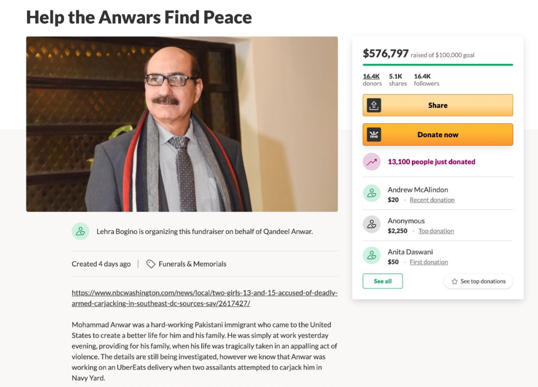
Task: Click the green fundraising progress bar
Action: [x=438, y=64]
